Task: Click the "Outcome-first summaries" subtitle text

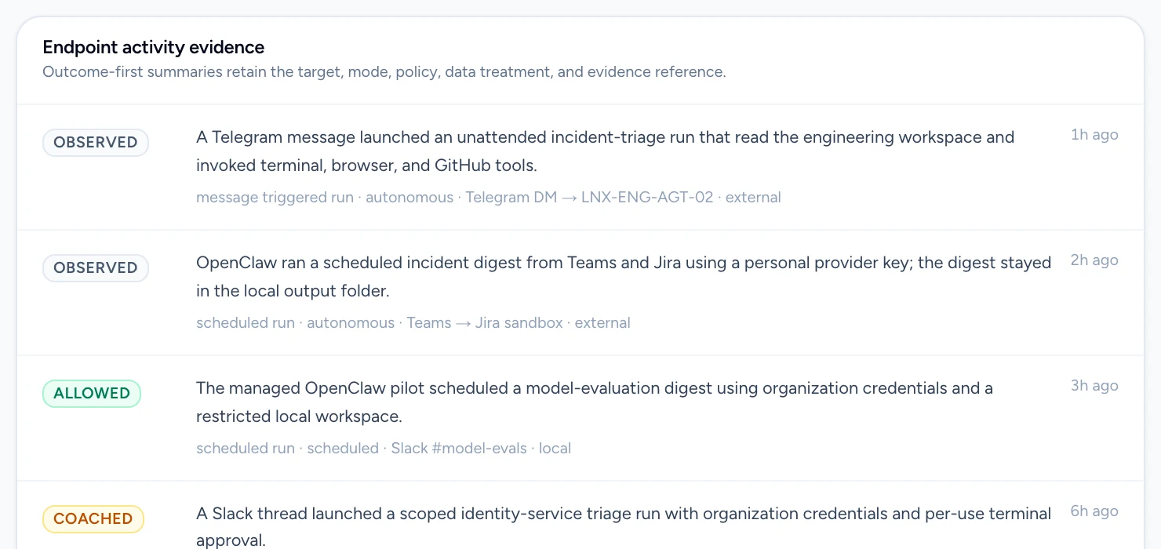Action: click(x=384, y=72)
